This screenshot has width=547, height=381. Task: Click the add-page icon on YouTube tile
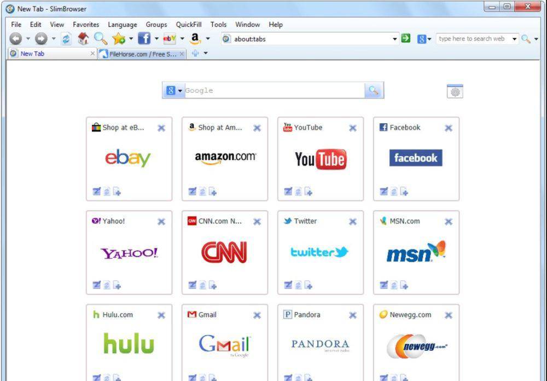pos(309,192)
